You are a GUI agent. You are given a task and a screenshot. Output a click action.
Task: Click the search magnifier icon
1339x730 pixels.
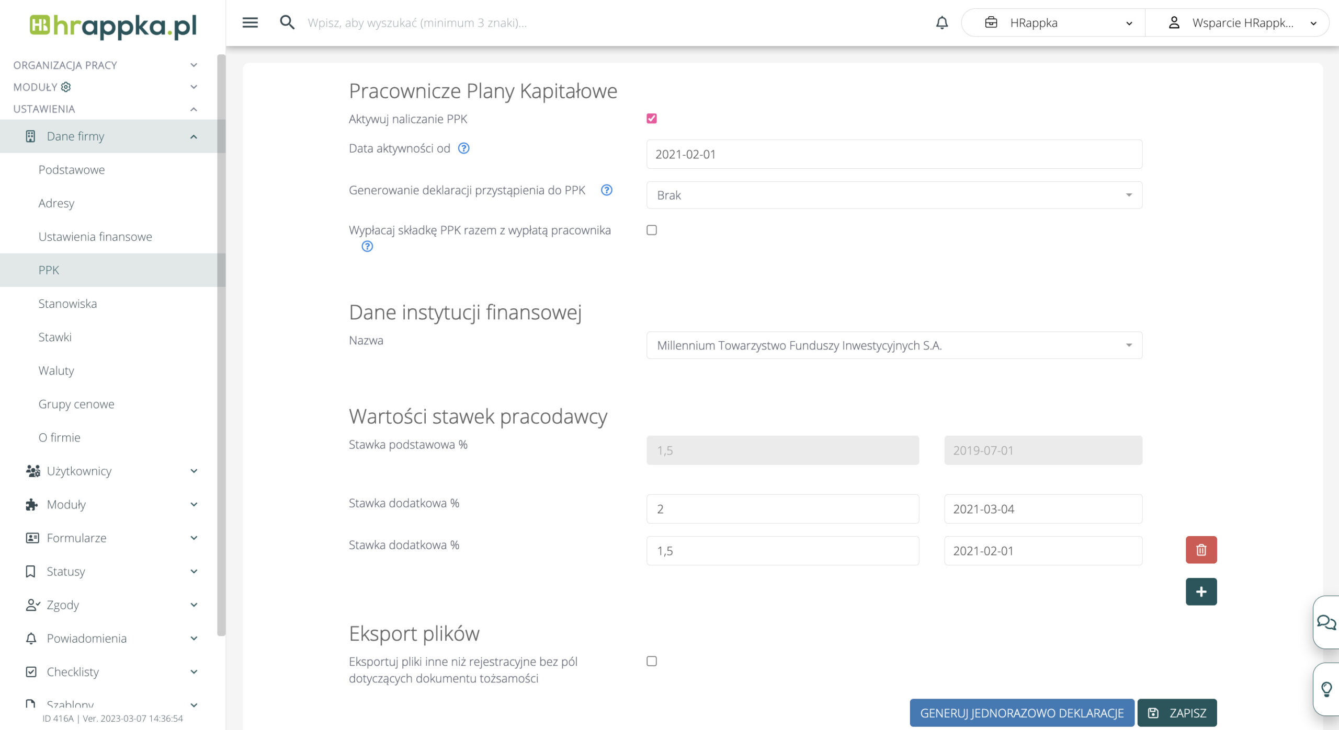[287, 22]
